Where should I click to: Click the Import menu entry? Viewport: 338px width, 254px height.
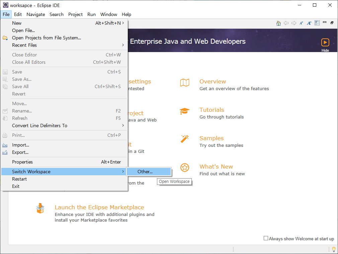click(x=64, y=145)
